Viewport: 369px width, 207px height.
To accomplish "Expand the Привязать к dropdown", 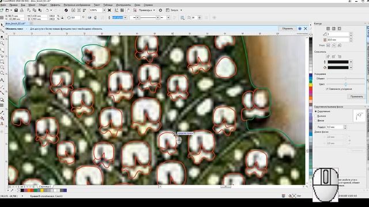I will pos(154,10).
